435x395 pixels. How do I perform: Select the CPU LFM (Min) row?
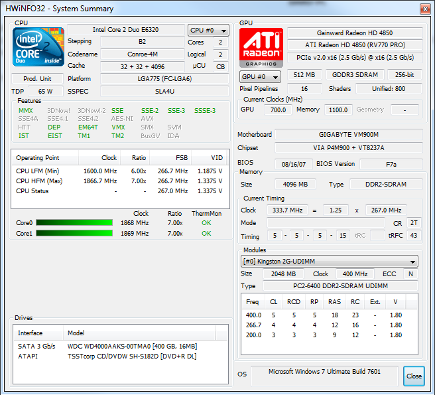(119, 171)
